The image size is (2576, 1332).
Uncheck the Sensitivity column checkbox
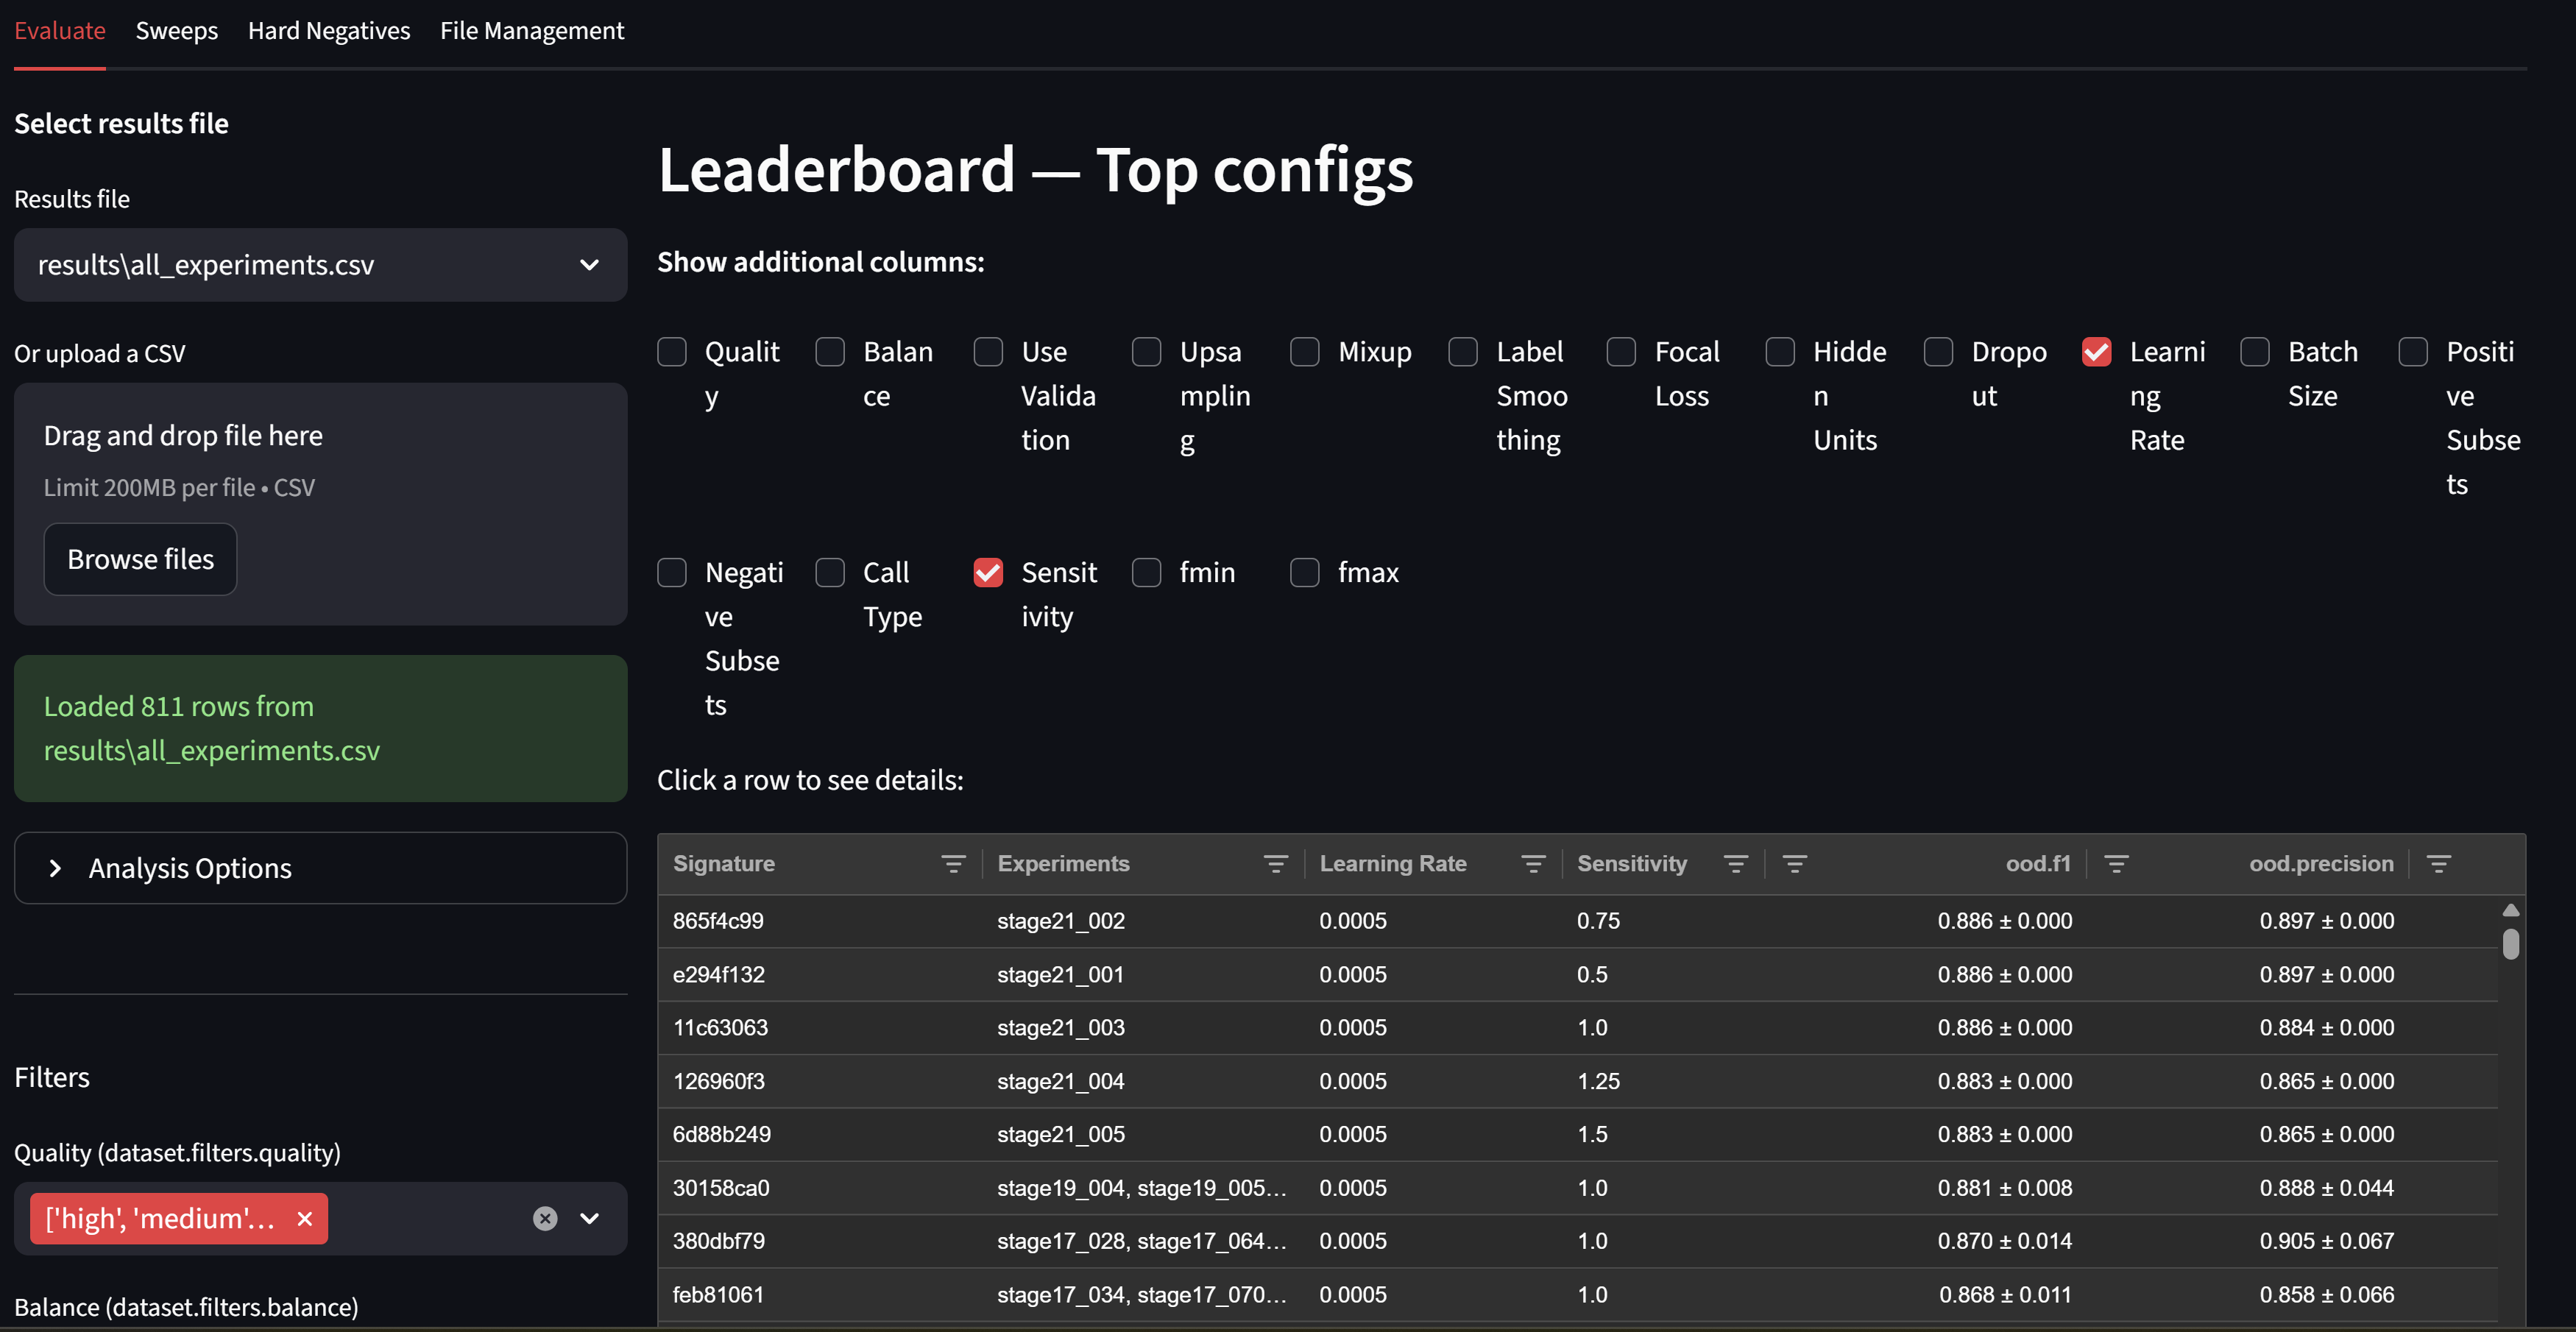coord(988,572)
